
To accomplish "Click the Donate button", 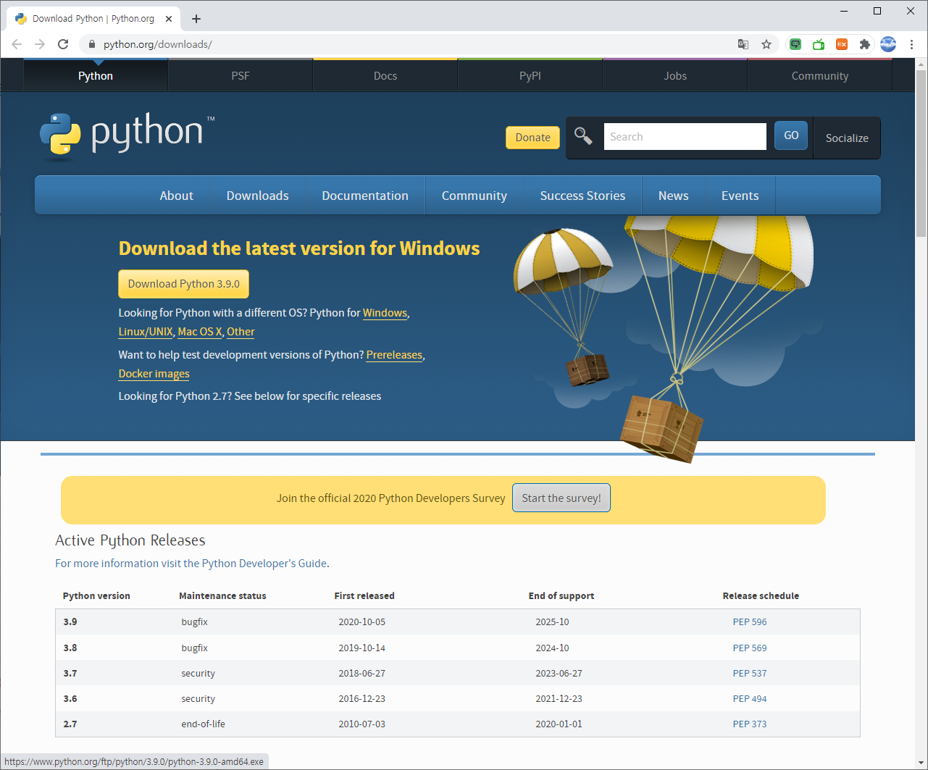I will coord(532,137).
